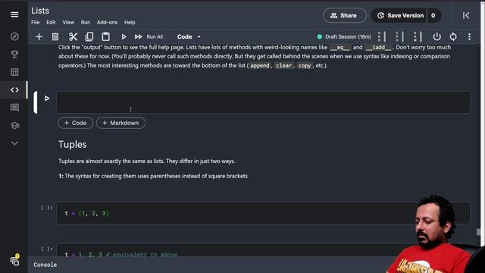Open the View menu

tap(68, 22)
